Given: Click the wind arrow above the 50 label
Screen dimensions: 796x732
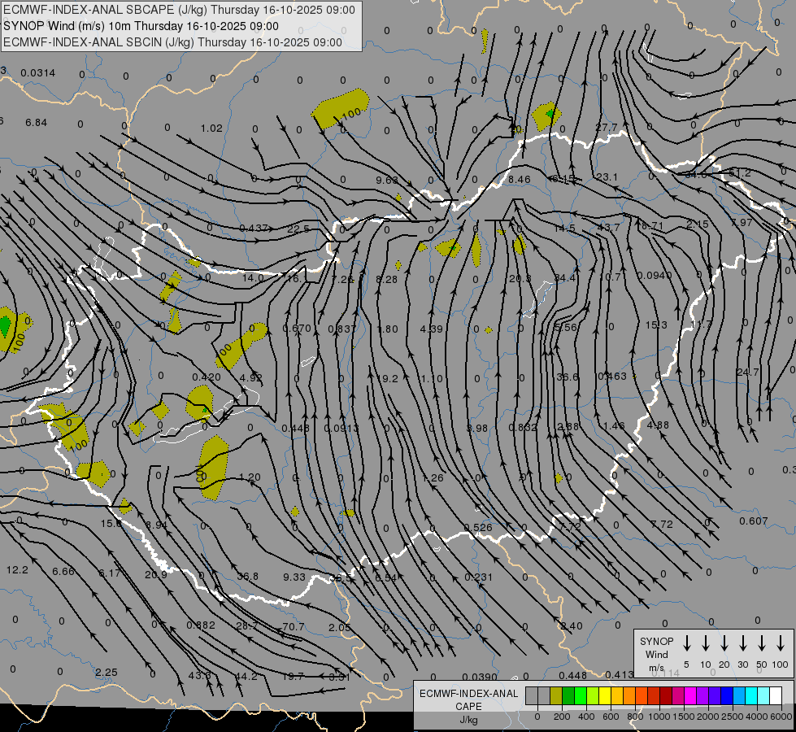Looking at the screenshot, I should click(x=762, y=643).
